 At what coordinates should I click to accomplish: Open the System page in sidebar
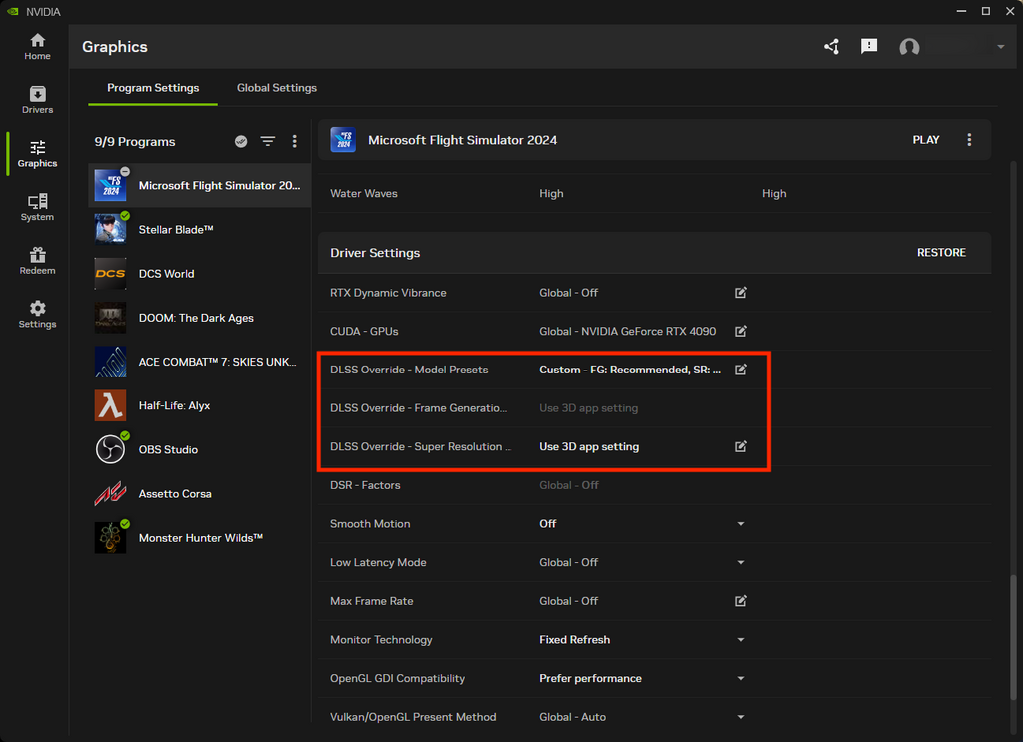click(x=37, y=207)
